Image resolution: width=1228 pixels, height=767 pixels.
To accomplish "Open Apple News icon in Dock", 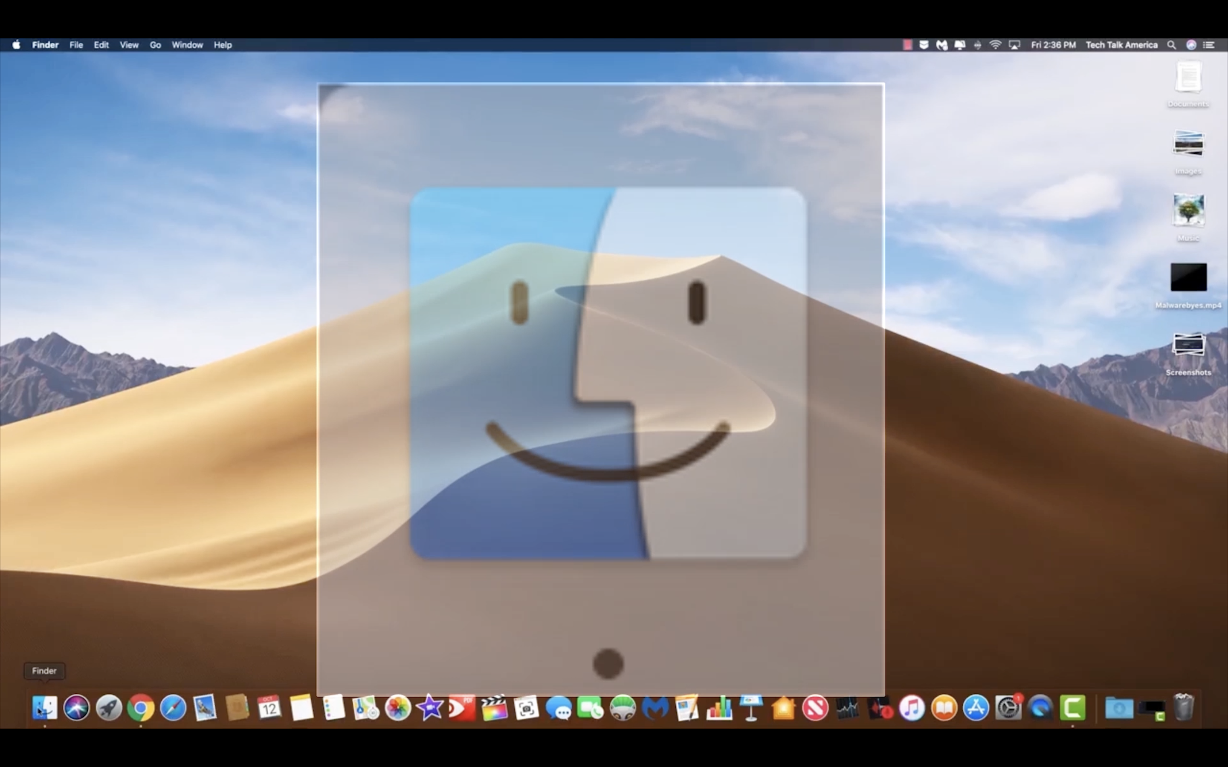I will point(815,708).
